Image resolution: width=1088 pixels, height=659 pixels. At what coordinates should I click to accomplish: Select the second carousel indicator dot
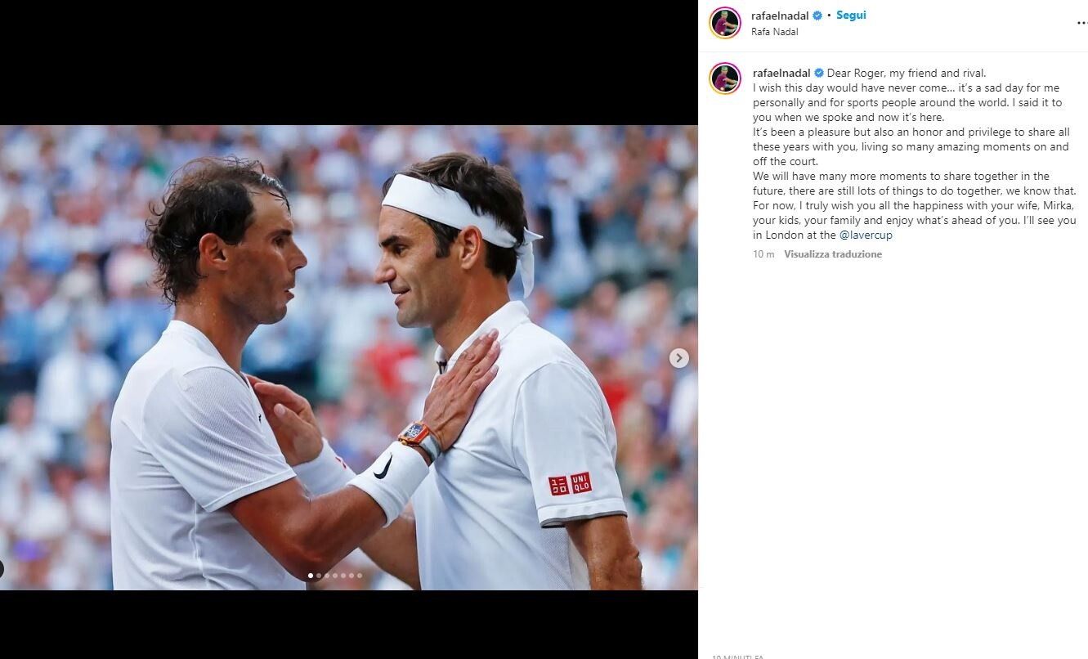coord(319,576)
